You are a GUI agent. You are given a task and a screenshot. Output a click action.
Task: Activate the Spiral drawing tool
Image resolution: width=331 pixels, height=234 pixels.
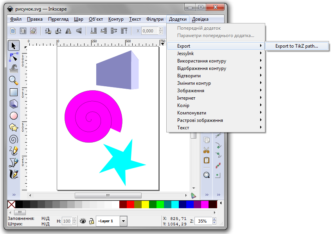[x=14, y=139]
